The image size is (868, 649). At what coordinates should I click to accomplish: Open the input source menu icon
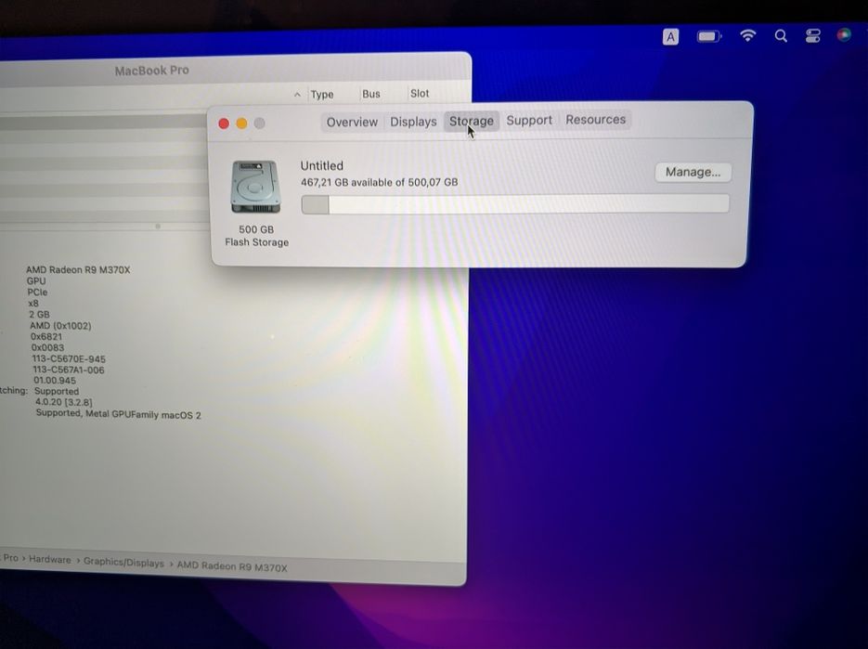670,37
